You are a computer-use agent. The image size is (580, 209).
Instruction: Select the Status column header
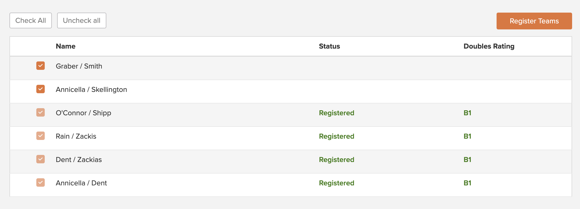pos(329,46)
